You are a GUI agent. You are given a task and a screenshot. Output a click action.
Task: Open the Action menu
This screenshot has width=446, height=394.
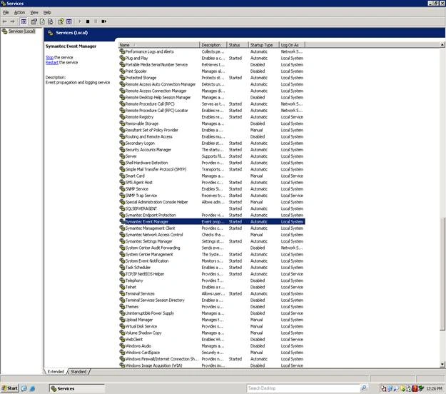tap(19, 13)
